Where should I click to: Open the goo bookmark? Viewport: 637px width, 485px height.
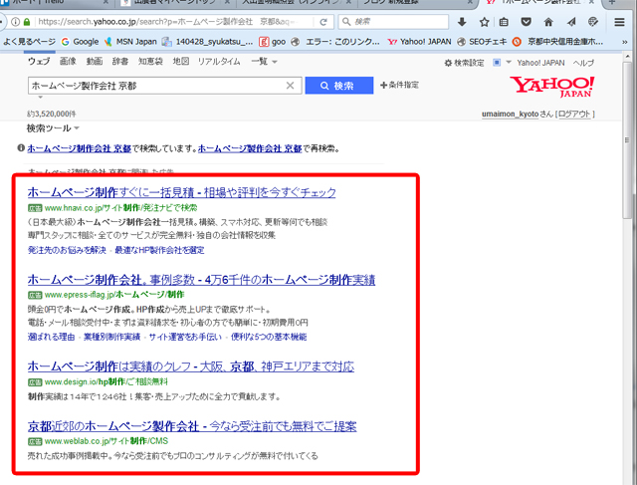tap(272, 42)
